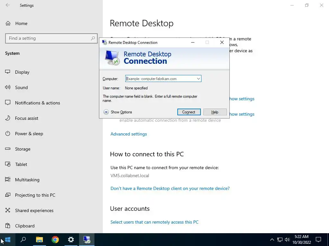
Task: Go back using the Settings back arrow
Action: [x=8, y=5]
